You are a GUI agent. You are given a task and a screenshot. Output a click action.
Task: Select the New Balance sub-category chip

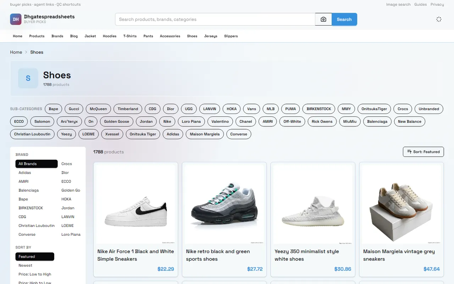(410, 121)
